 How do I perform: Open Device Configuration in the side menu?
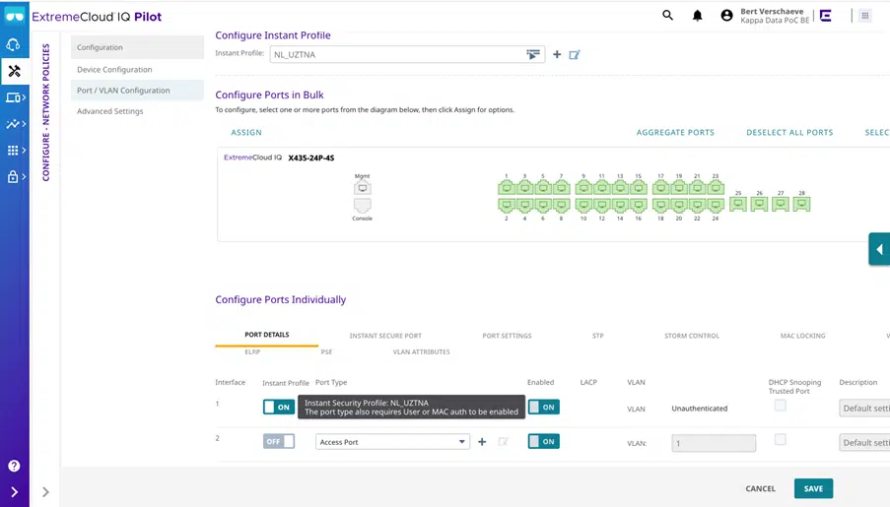point(137,69)
